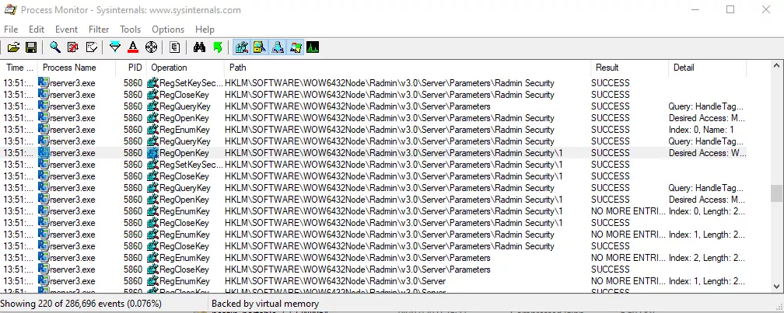Select the NO MORE ENTRI... result in the RegEnumKey Server row
784x313 pixels.
[x=629, y=281]
